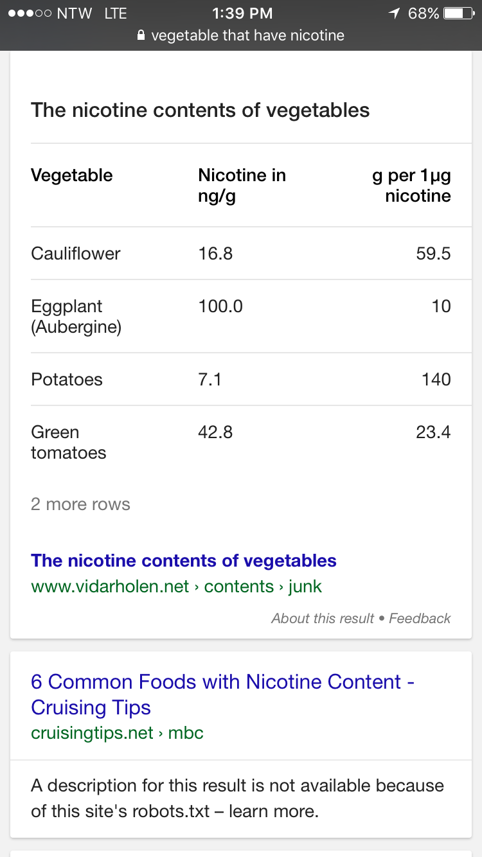Click the Feedback link
482x857 pixels.
click(x=420, y=619)
